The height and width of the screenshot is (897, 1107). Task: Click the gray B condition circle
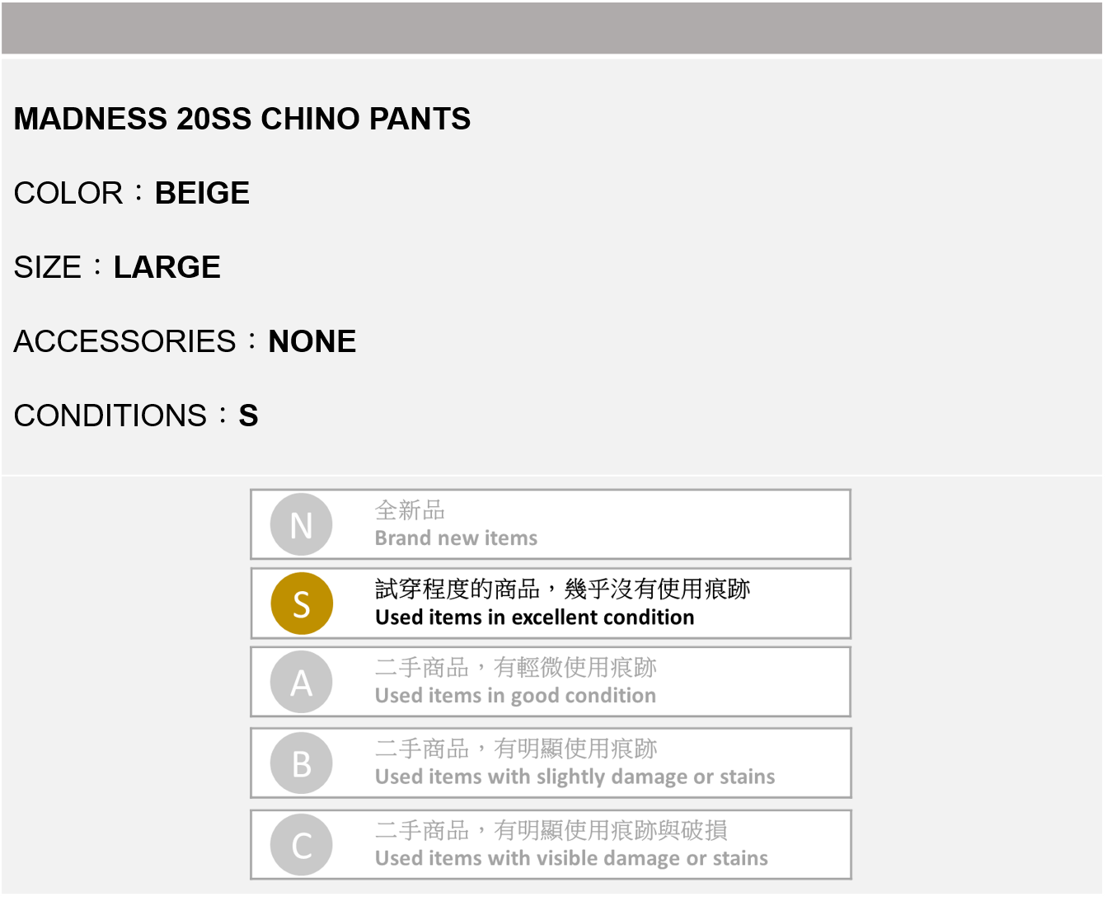tap(302, 763)
